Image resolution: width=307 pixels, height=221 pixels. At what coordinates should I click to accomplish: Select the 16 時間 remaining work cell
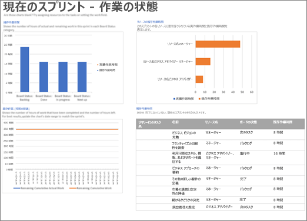click(279, 153)
